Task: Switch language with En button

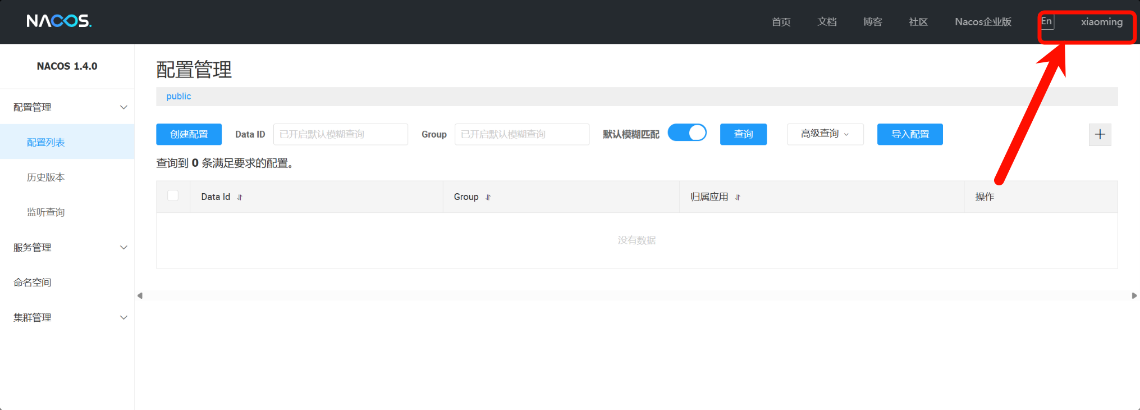Action: click(x=1047, y=22)
